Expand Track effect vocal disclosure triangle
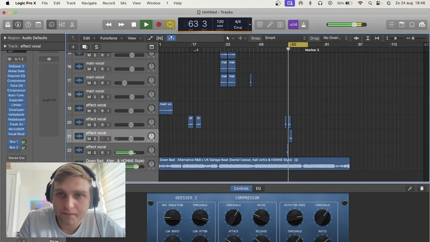The image size is (430, 242). (5, 46)
